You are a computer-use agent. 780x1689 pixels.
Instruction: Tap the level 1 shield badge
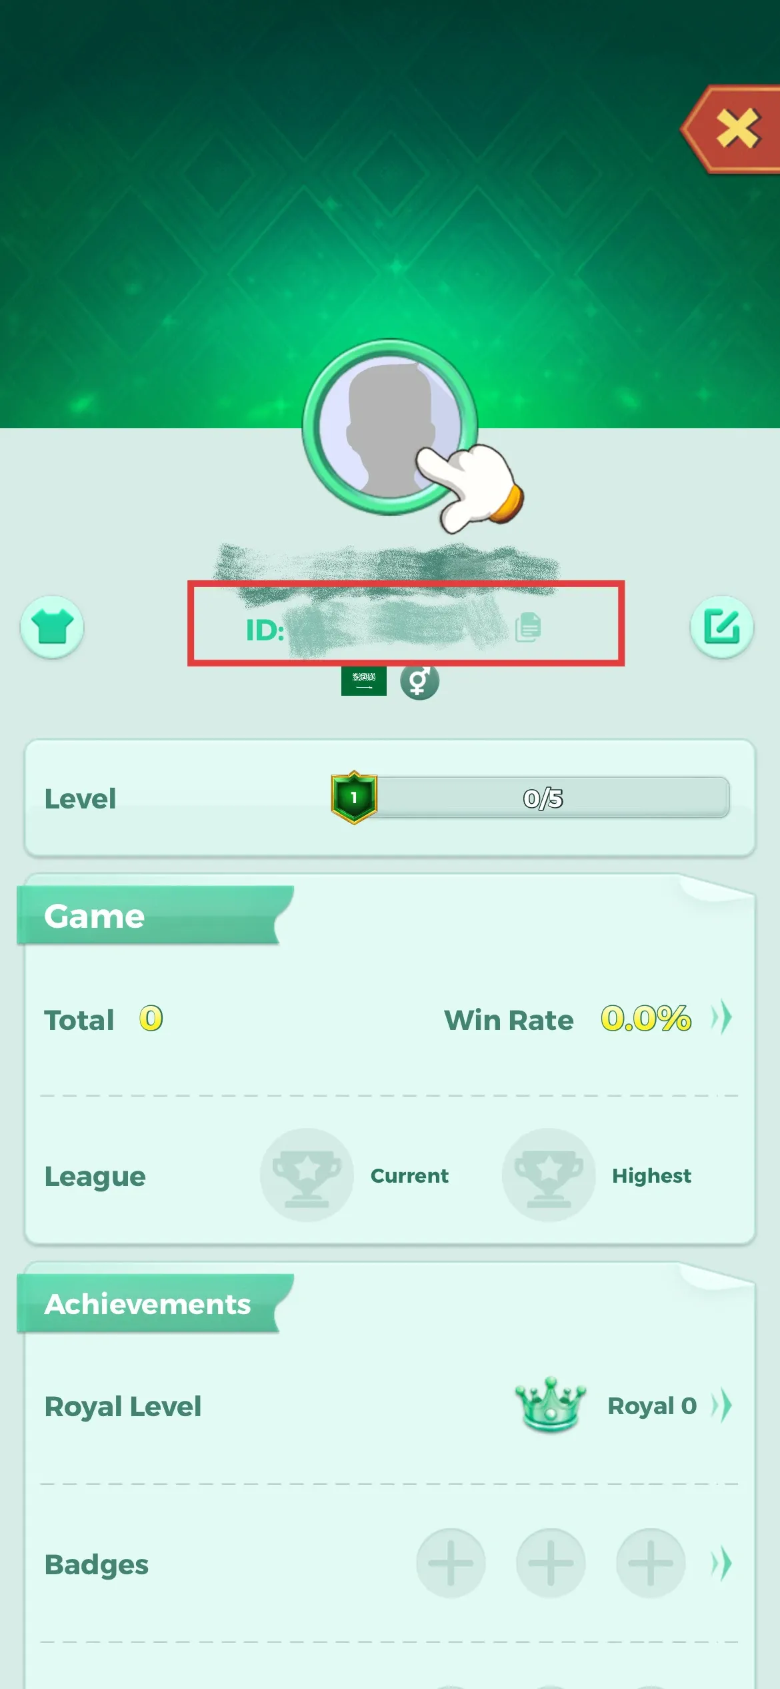coord(354,797)
